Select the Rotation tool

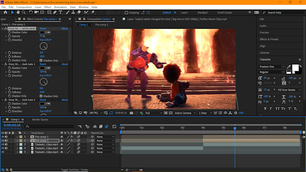(x=31, y=13)
